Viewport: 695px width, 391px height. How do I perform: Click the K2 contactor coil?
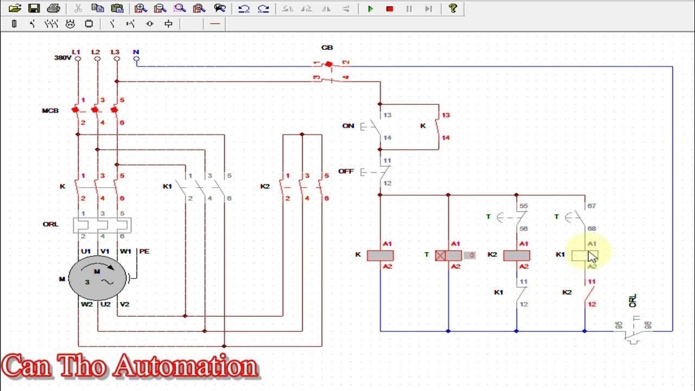(x=517, y=255)
